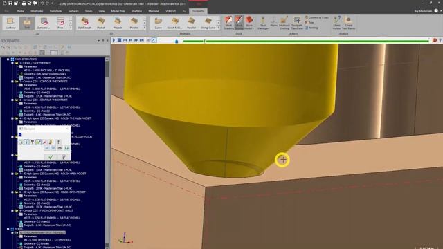The width and height of the screenshot is (443, 249).
Task: Select the Along Curve toolpath icon
Action: pyautogui.click(x=208, y=23)
